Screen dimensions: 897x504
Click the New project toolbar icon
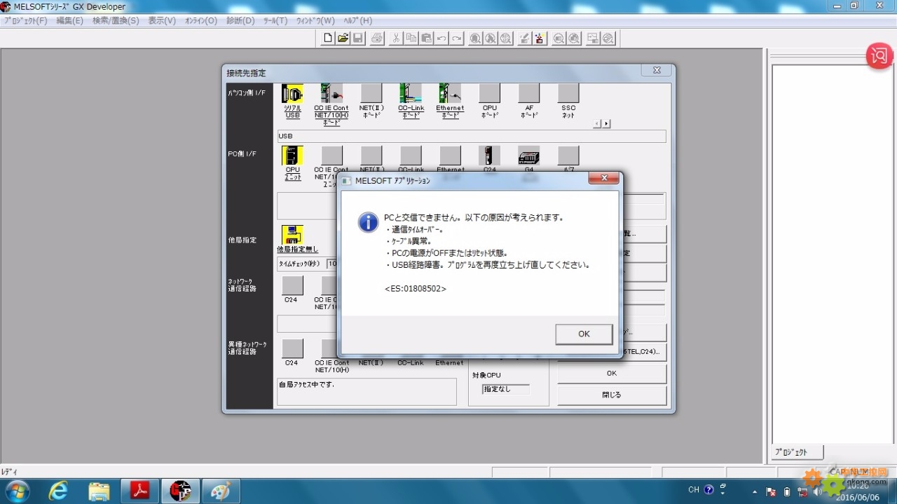coord(327,39)
